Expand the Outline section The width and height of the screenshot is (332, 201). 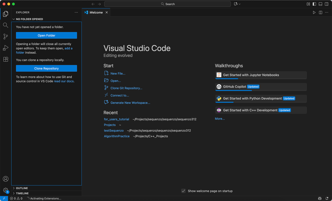22,188
